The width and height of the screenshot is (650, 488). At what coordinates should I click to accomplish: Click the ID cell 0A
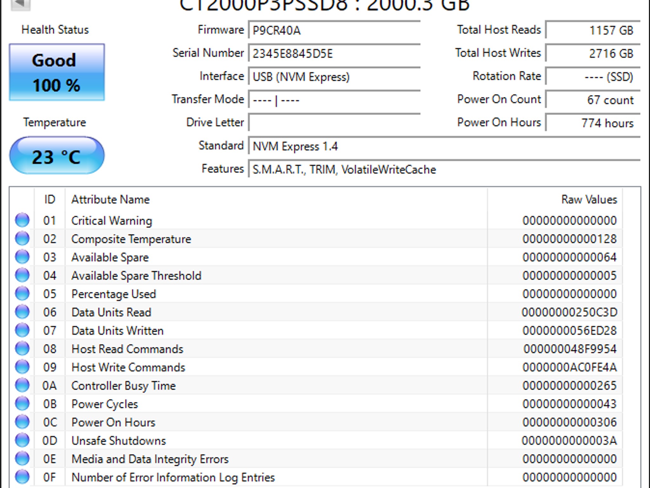50,386
